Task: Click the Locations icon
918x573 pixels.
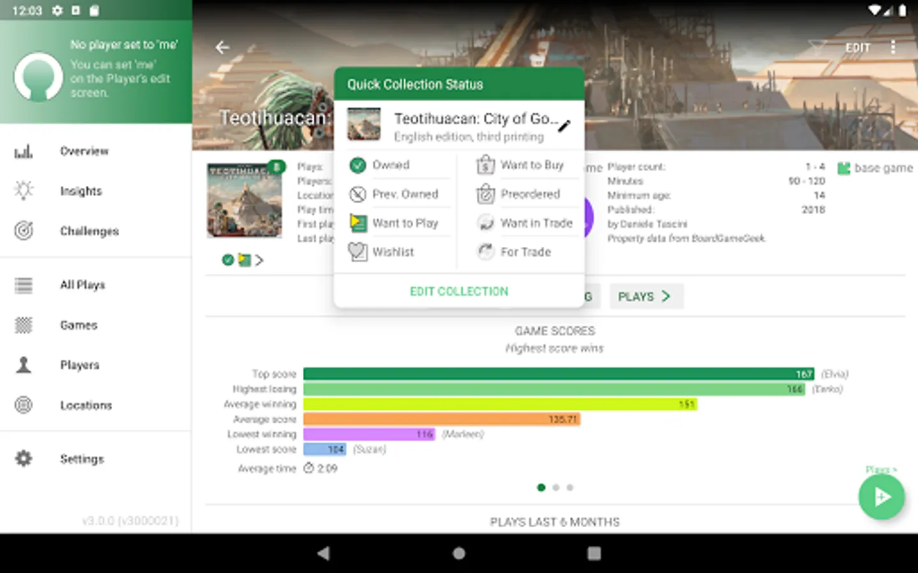Action: [x=24, y=405]
